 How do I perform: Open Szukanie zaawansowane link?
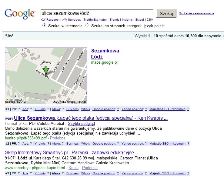pyautogui.click(x=196, y=13)
